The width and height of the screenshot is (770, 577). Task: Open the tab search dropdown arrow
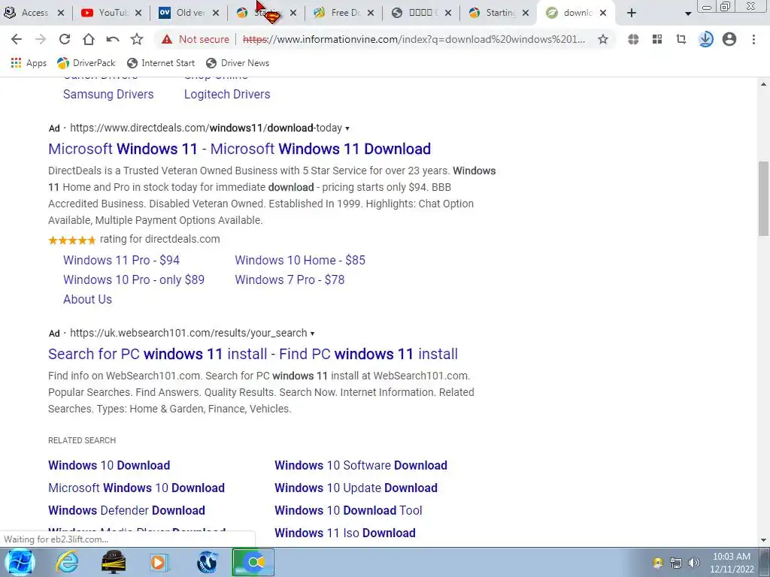[x=688, y=14]
